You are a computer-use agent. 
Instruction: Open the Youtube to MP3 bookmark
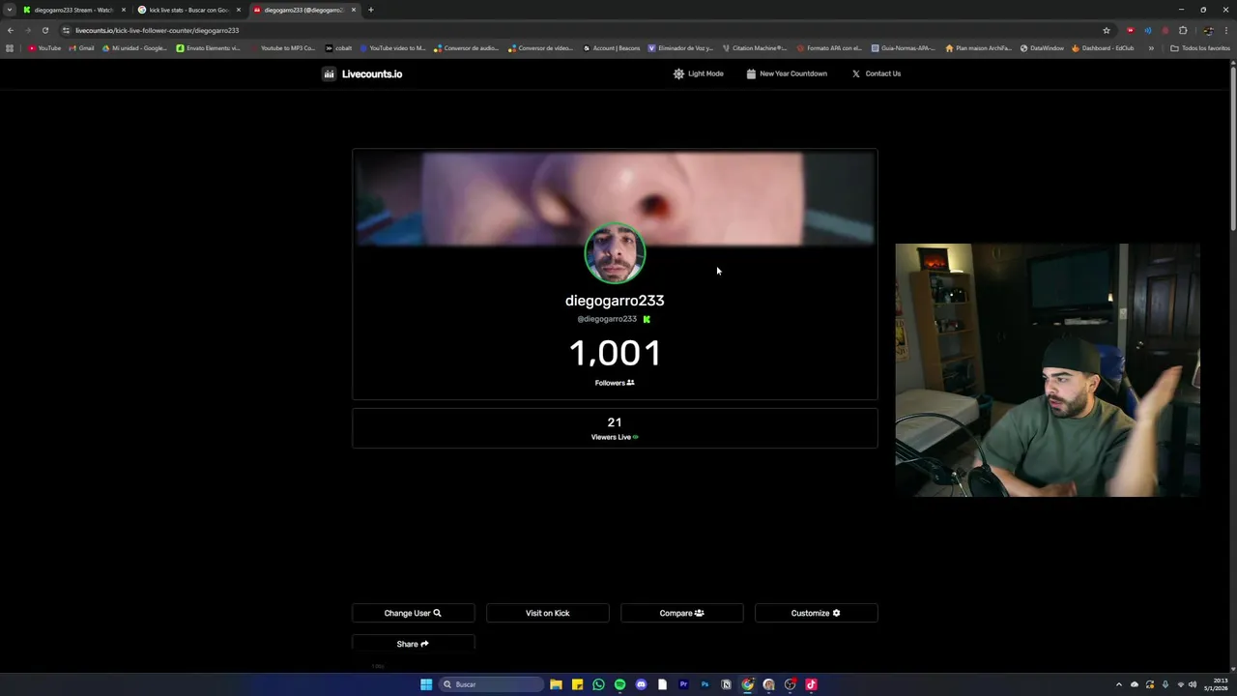click(x=282, y=48)
